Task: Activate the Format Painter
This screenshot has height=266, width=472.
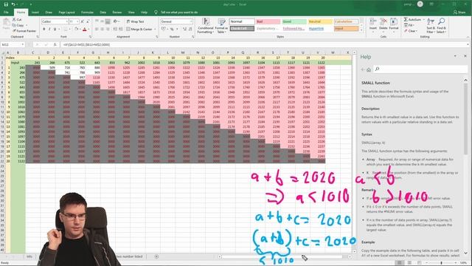Action: 24,31
